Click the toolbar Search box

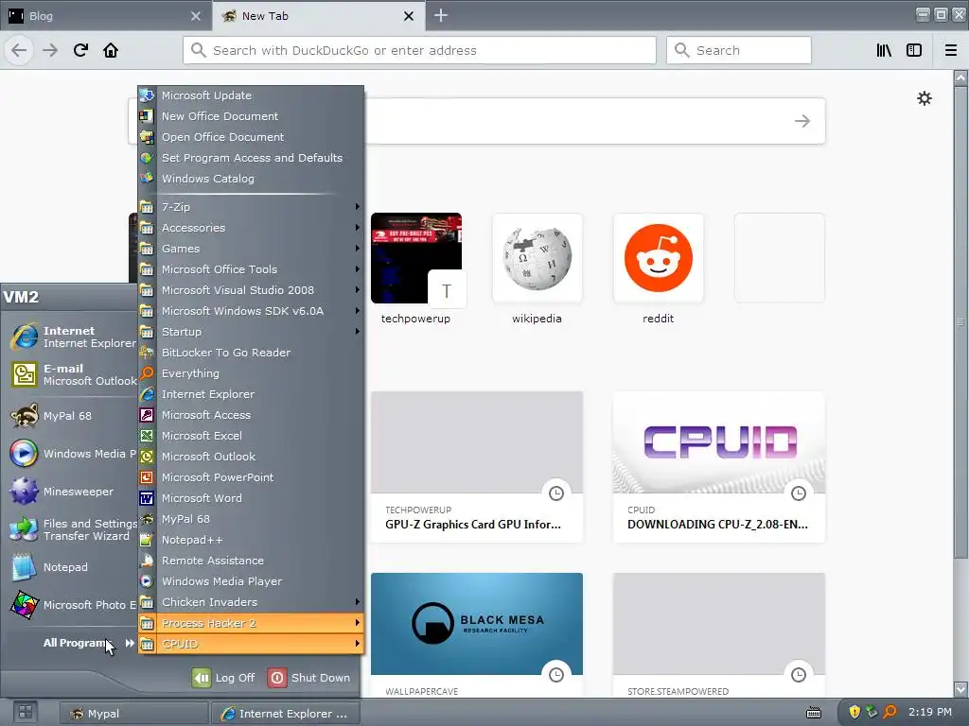tap(738, 50)
